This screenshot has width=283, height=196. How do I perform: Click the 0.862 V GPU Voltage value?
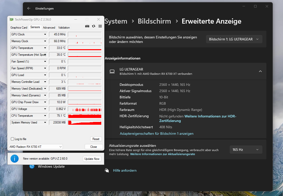coord(58,109)
